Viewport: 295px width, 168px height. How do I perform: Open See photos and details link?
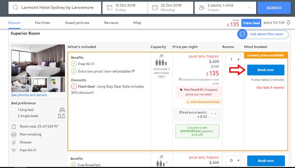29,95
